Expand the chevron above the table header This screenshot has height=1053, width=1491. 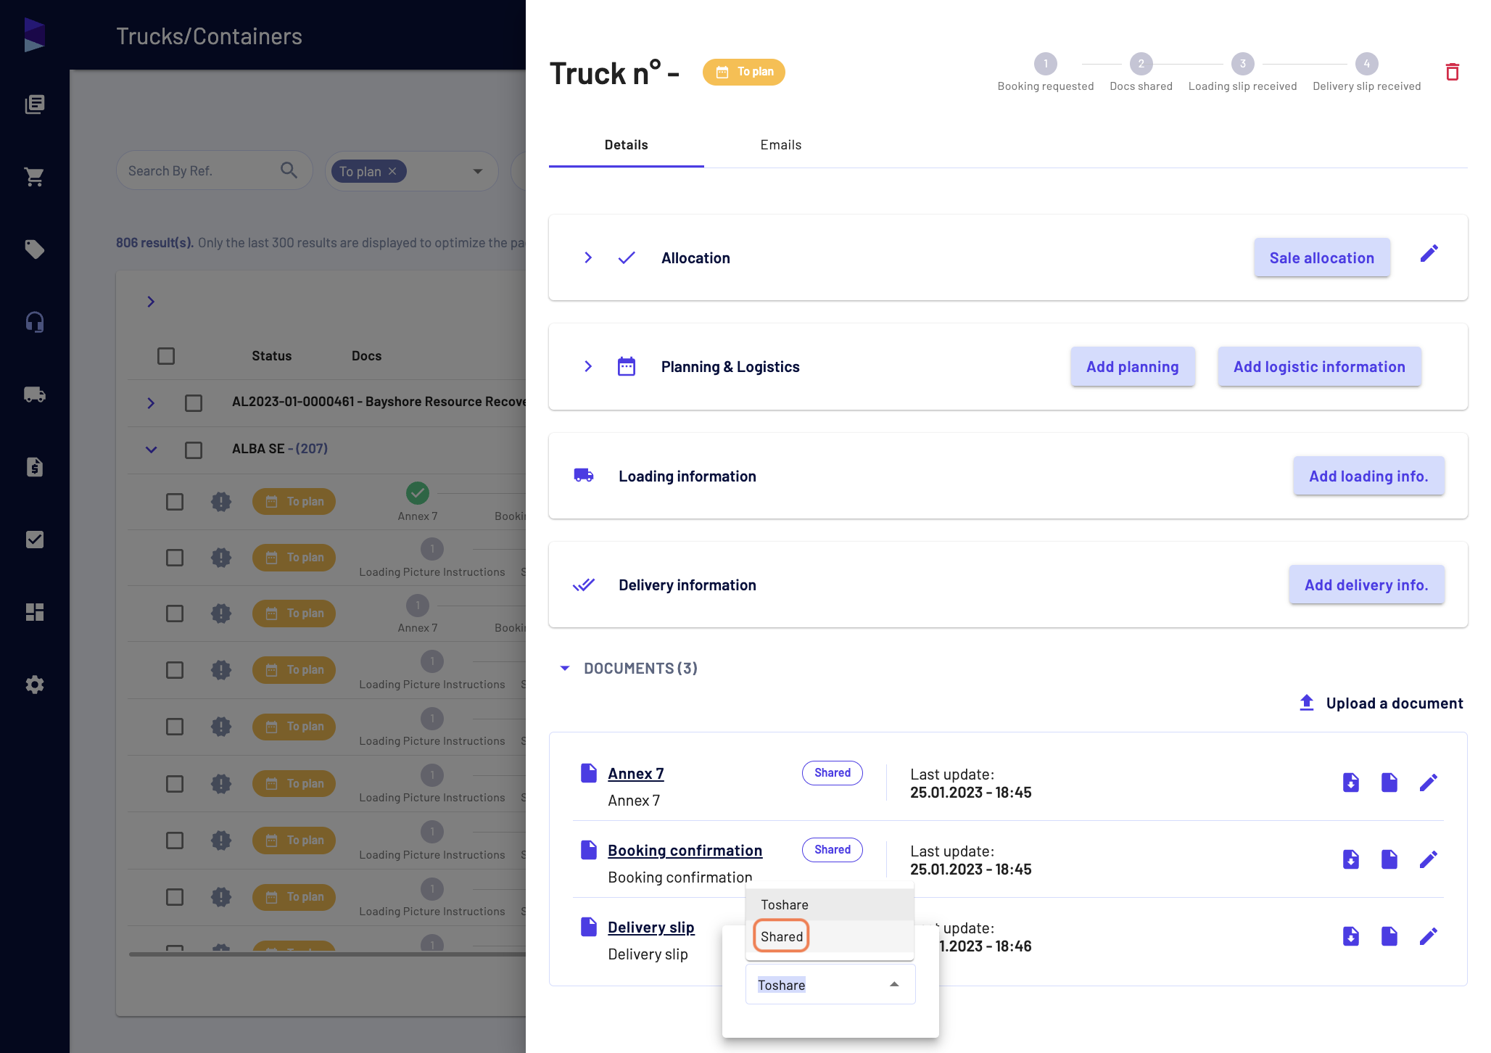point(151,302)
